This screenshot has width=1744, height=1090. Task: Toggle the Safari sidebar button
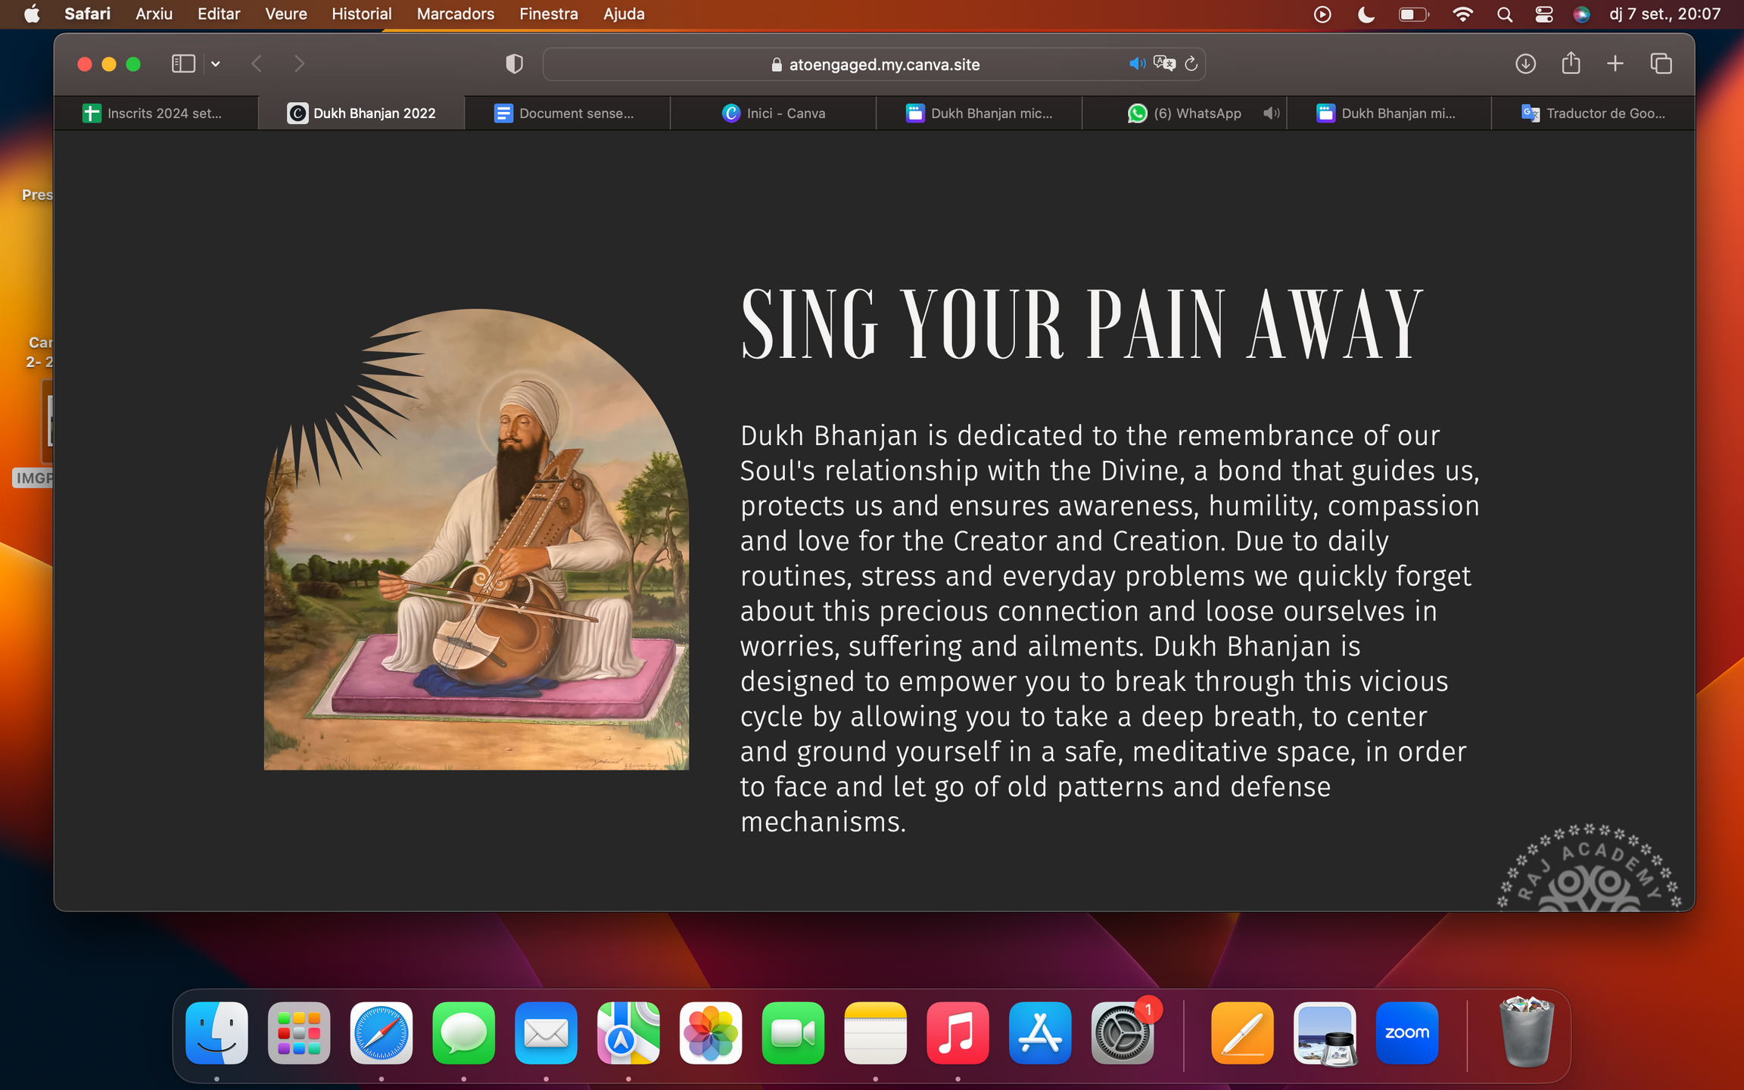[183, 64]
